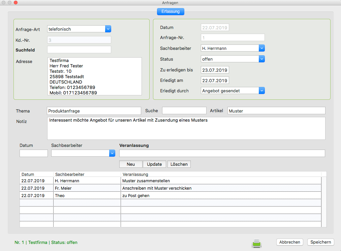Close the Anfragen window
The image size is (341, 251).
15,3
